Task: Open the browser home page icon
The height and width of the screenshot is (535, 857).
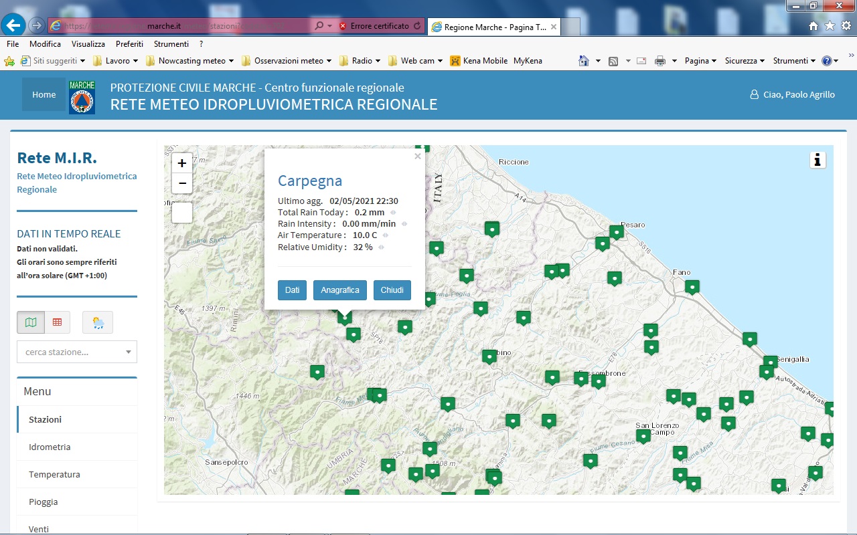Action: 813,25
